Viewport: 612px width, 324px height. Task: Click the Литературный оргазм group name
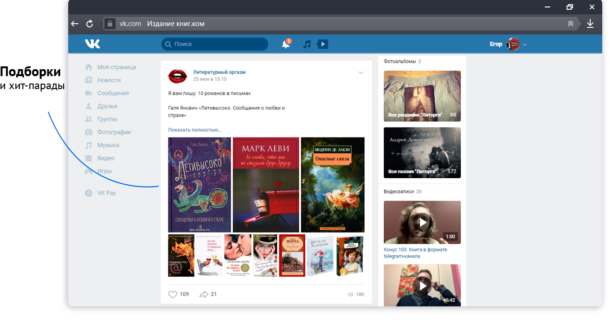click(x=219, y=72)
